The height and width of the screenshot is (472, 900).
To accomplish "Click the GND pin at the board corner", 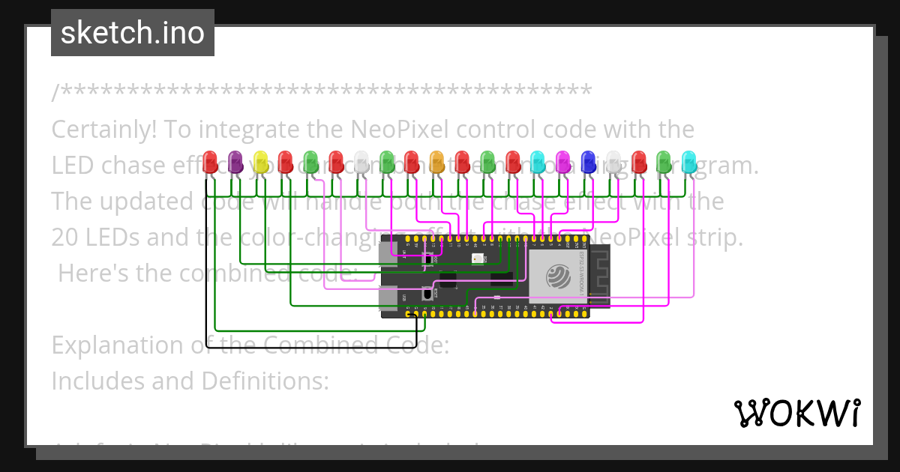I will click(409, 314).
